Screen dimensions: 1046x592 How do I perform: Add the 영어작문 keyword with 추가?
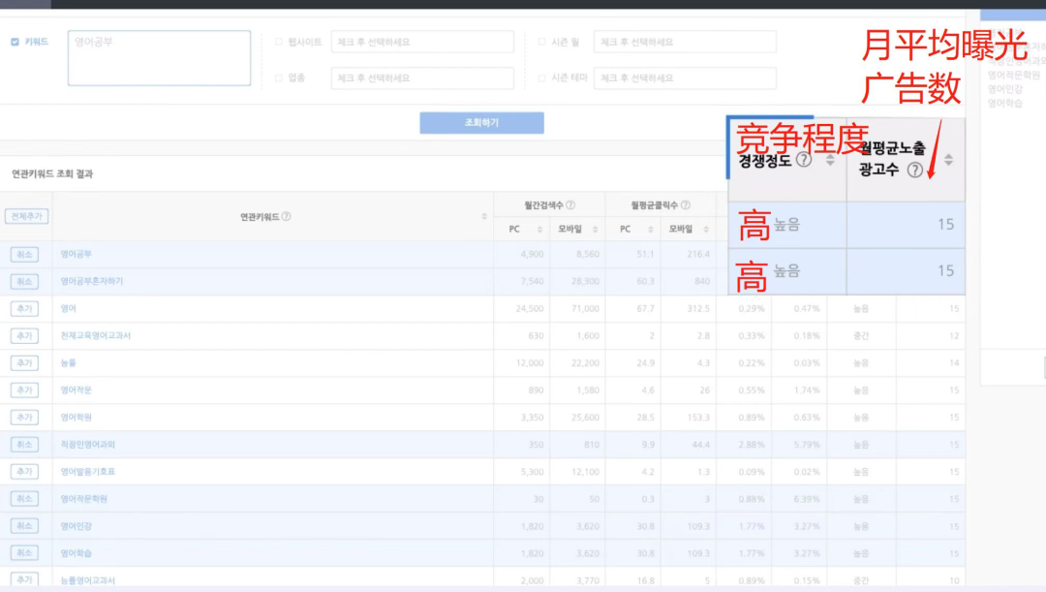tap(24, 389)
